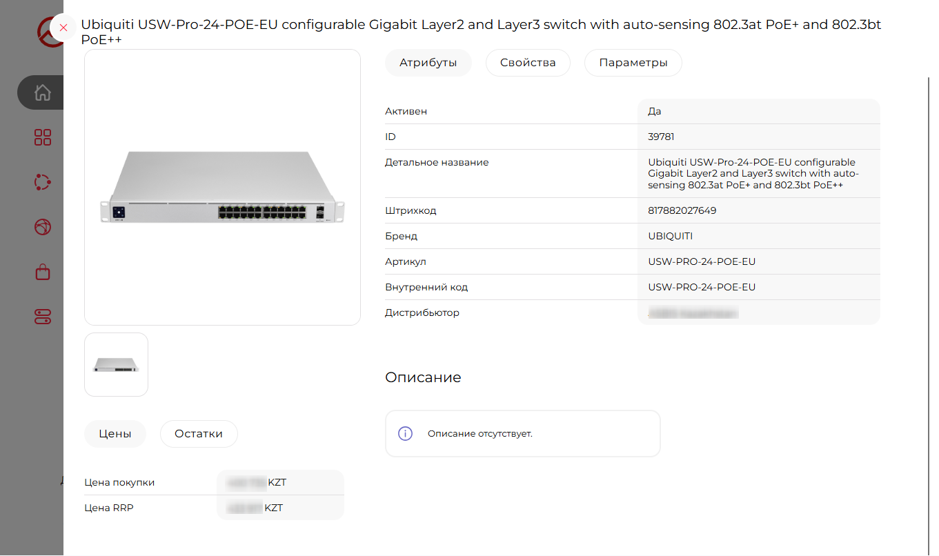Click the barcode value 817882027649
Image resolution: width=939 pixels, height=556 pixels.
682,210
